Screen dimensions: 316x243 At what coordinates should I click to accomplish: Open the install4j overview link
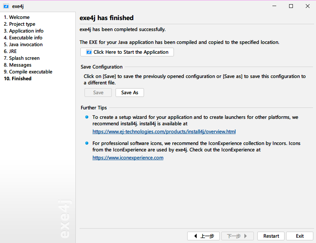164,132
